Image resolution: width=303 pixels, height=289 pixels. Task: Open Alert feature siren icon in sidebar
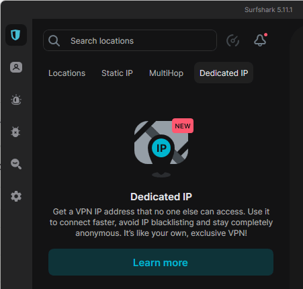(16, 99)
